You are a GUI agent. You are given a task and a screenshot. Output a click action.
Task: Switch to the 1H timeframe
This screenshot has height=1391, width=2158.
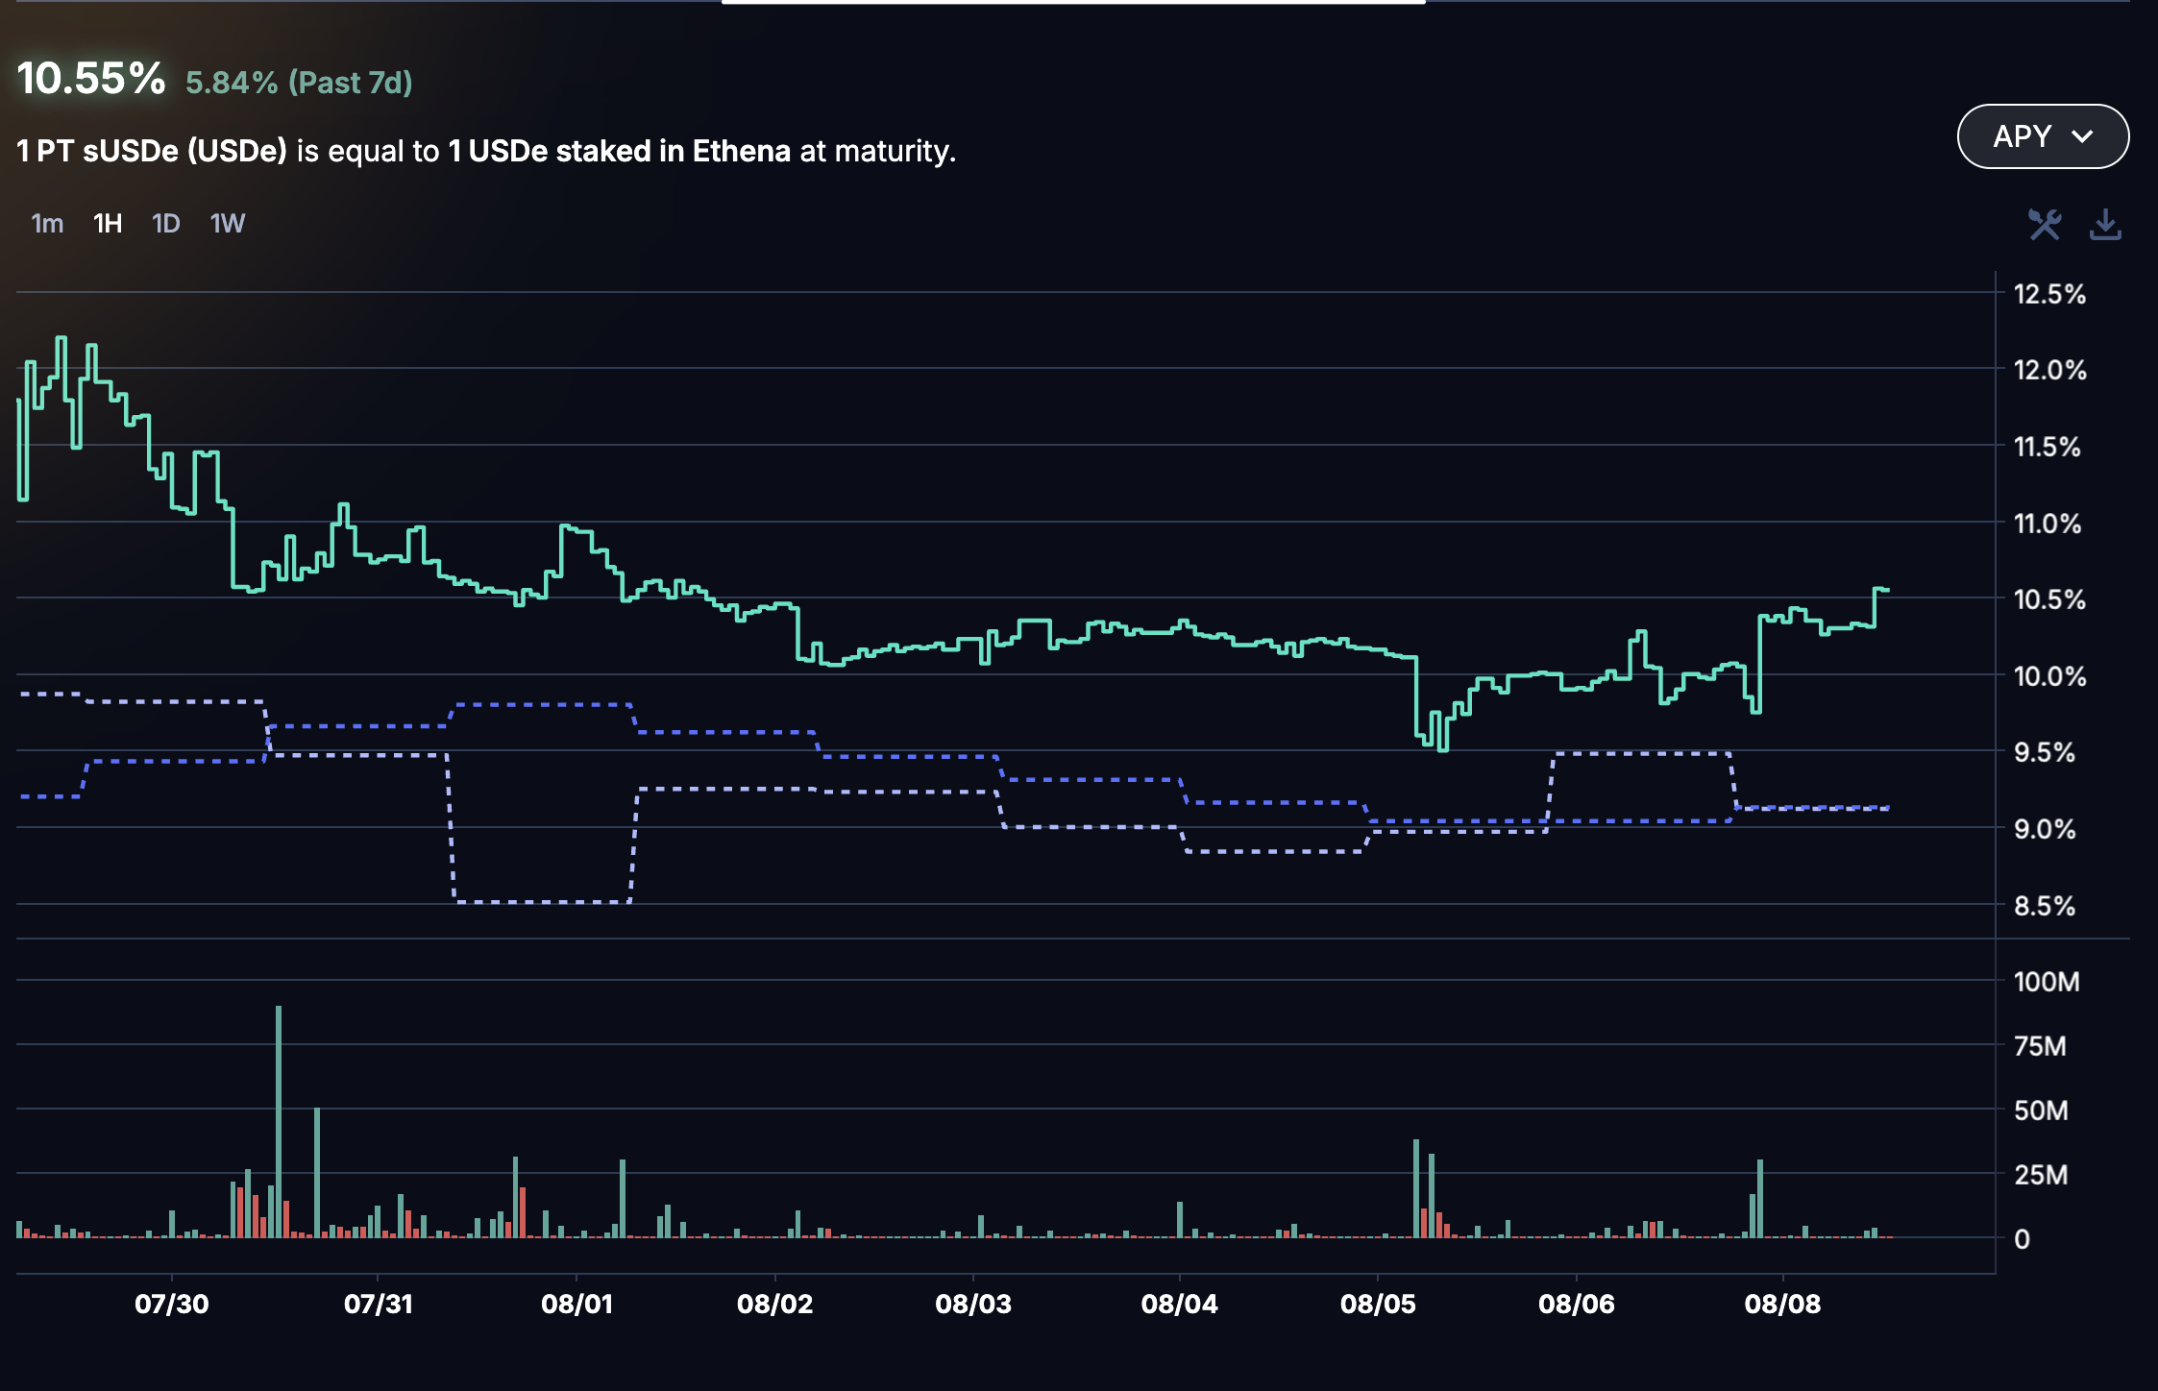click(108, 224)
